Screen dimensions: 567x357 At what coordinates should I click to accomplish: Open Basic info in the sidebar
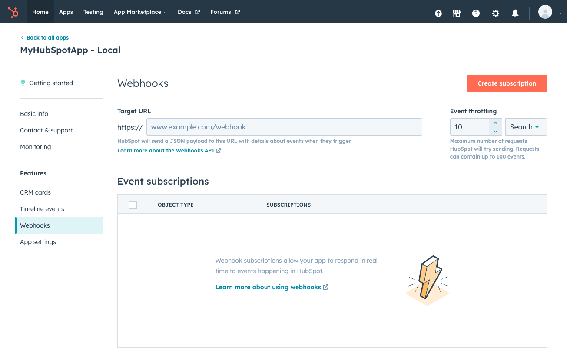tap(34, 114)
